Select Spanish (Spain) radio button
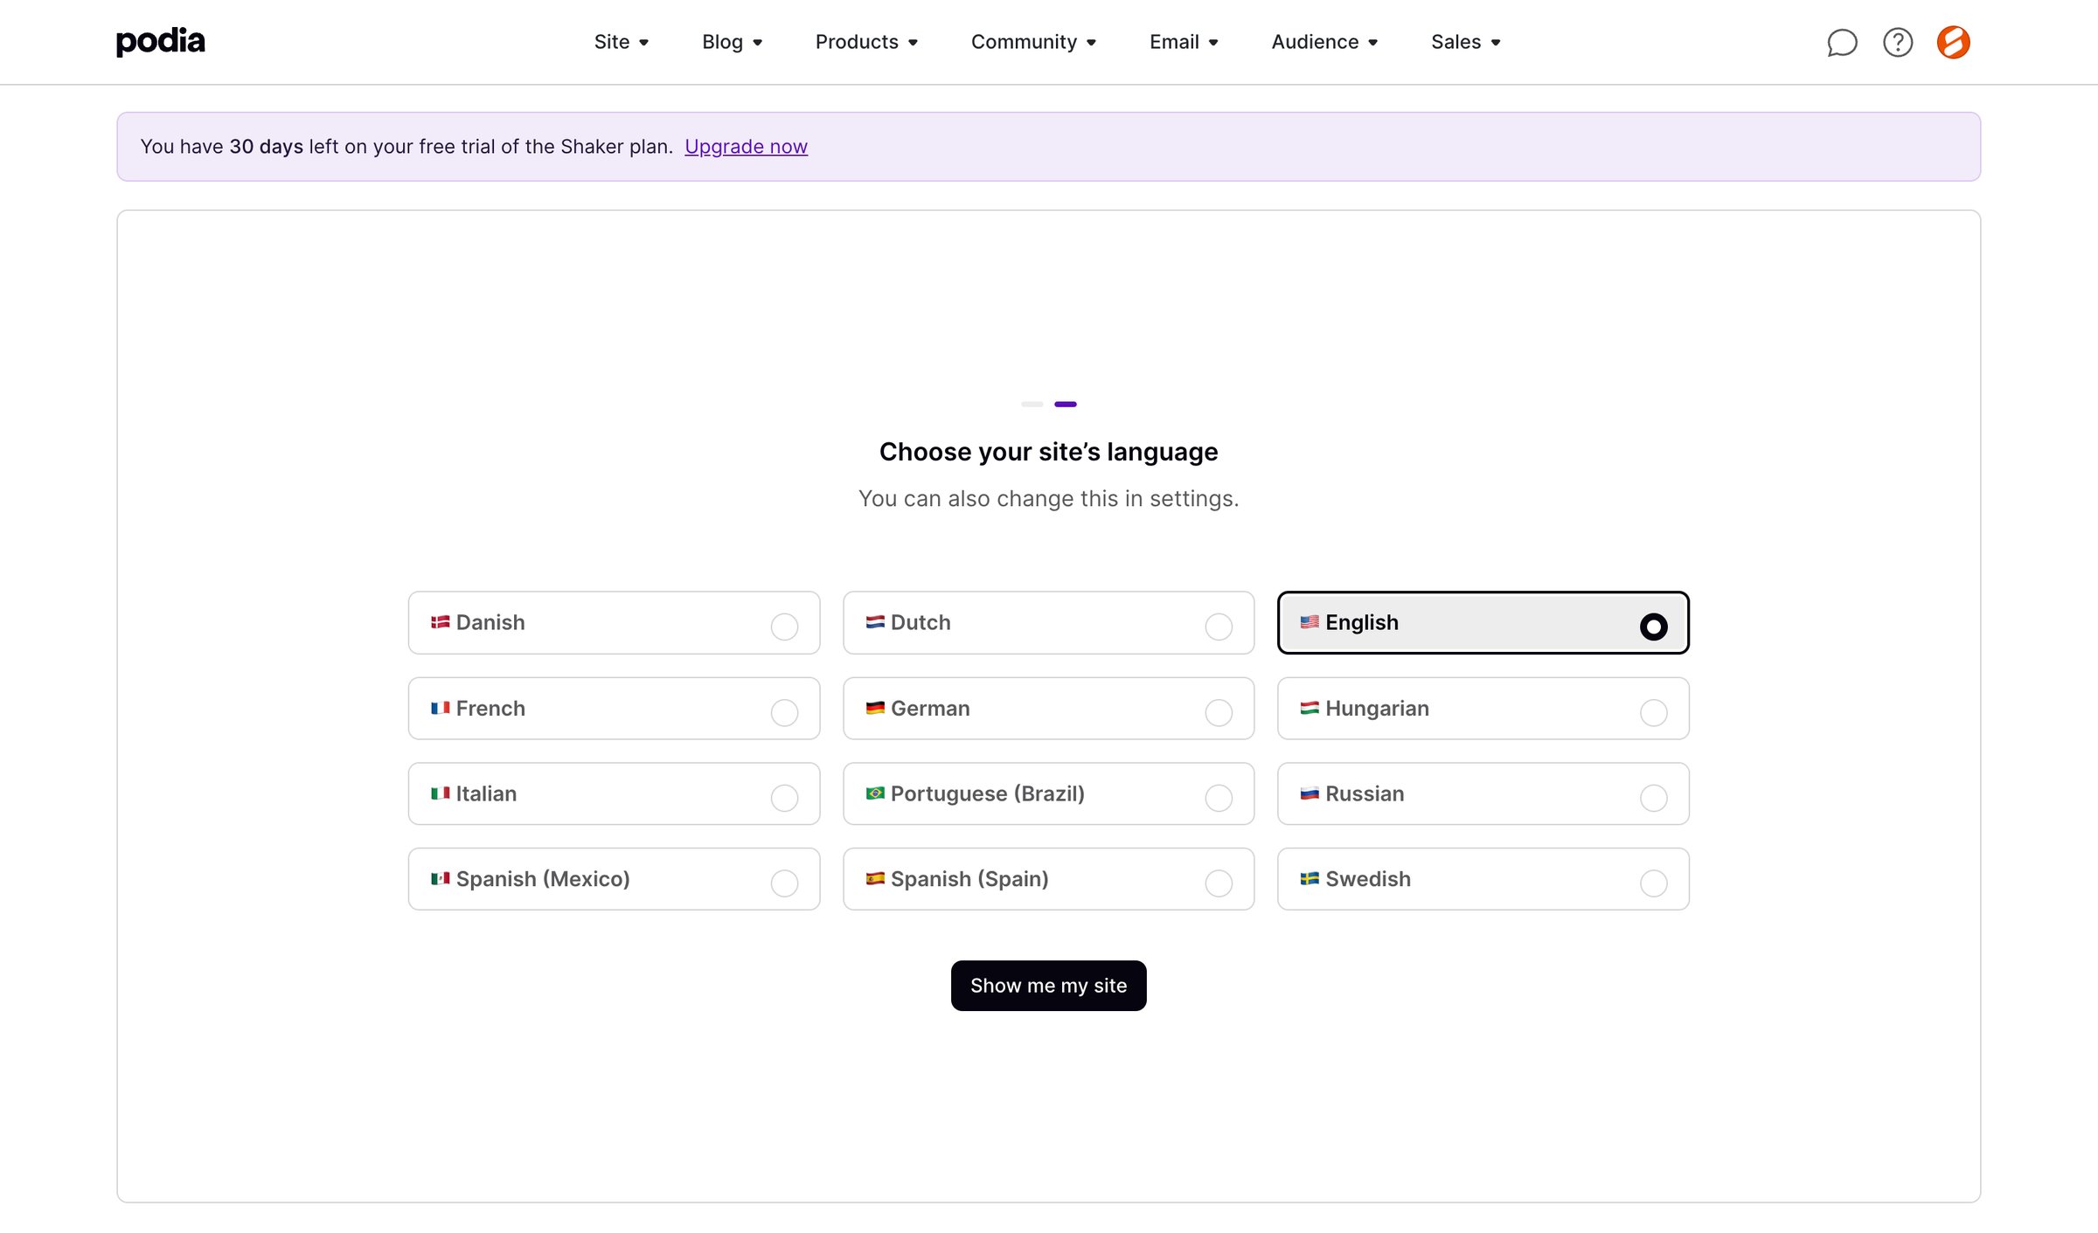This screenshot has width=2098, height=1233. pos(1219,883)
